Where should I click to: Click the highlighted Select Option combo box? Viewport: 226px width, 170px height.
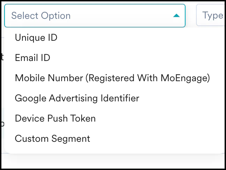pyautogui.click(x=94, y=16)
